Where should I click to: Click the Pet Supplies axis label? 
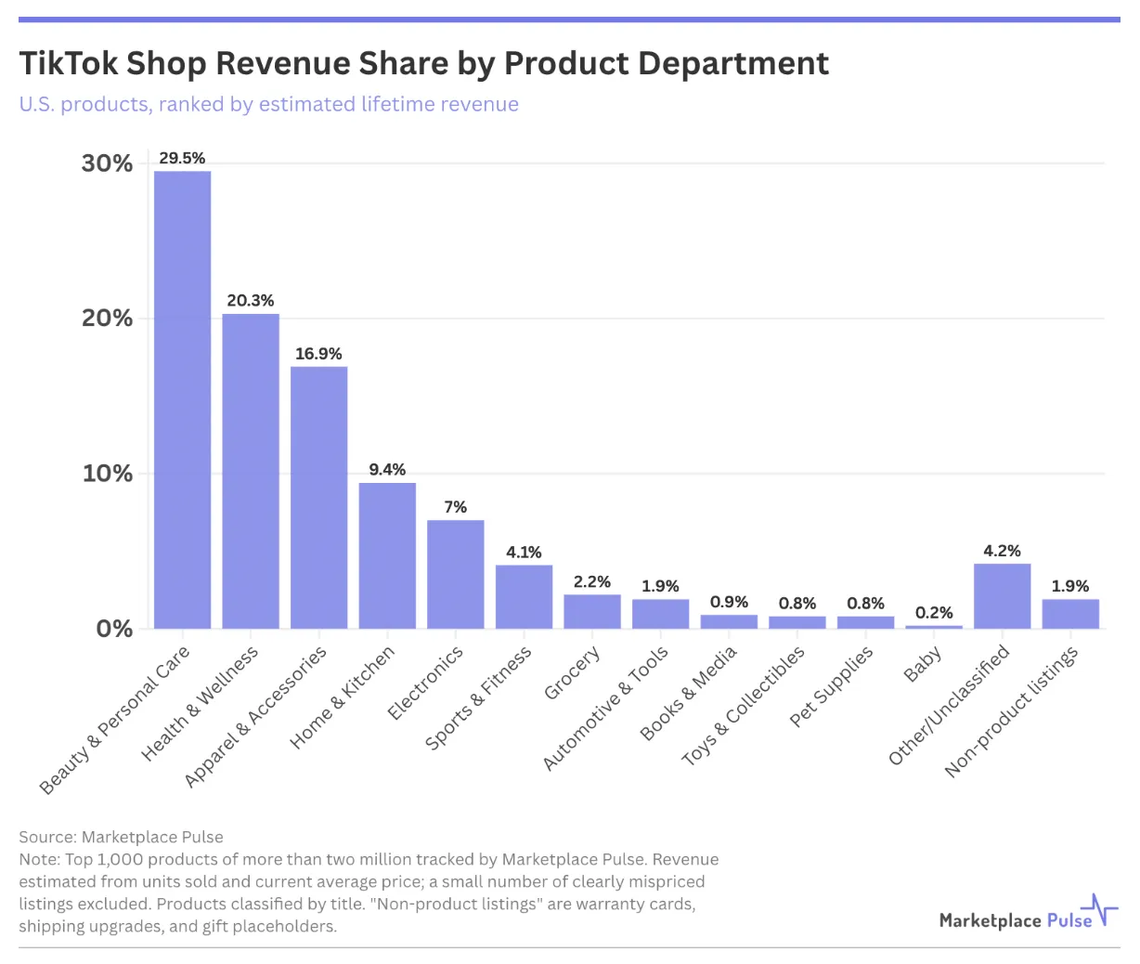[832, 686]
